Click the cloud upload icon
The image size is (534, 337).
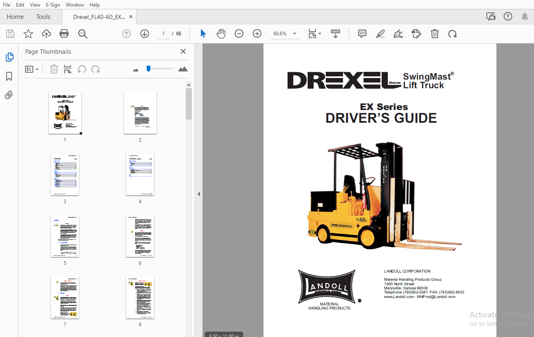pyautogui.click(x=46, y=34)
